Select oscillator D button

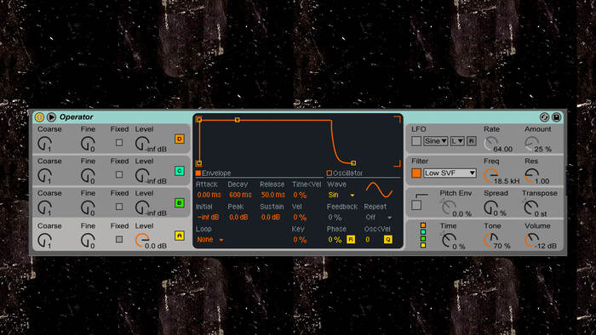[x=180, y=139]
